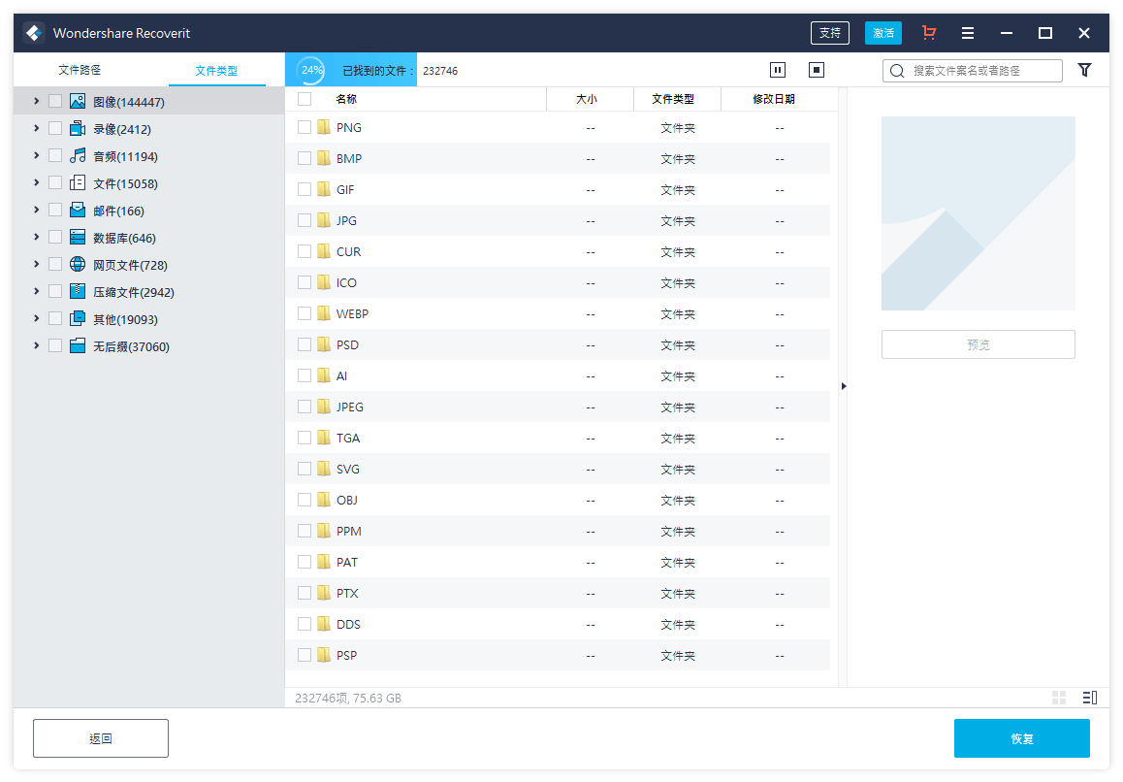The height and width of the screenshot is (782, 1123).
Task: Click the blue 恢复 button
Action: 1021,738
